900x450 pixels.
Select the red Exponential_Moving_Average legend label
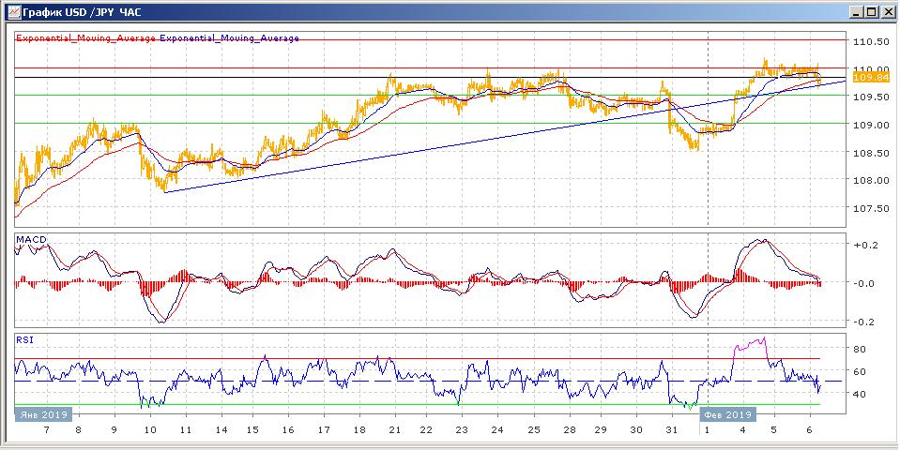tap(86, 37)
